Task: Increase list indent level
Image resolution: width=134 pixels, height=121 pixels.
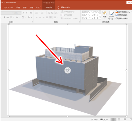Action: click(x=52, y=13)
